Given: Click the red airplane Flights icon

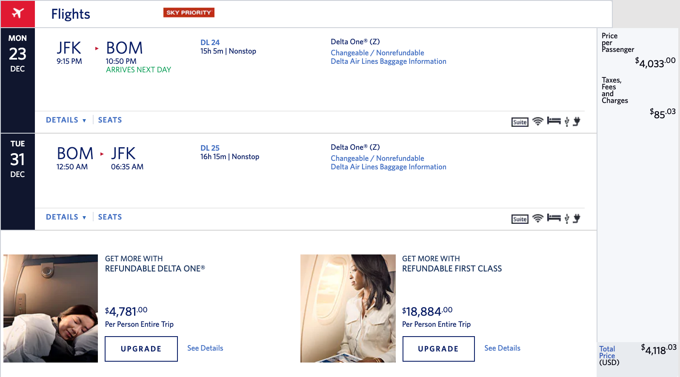Looking at the screenshot, I should [17, 14].
